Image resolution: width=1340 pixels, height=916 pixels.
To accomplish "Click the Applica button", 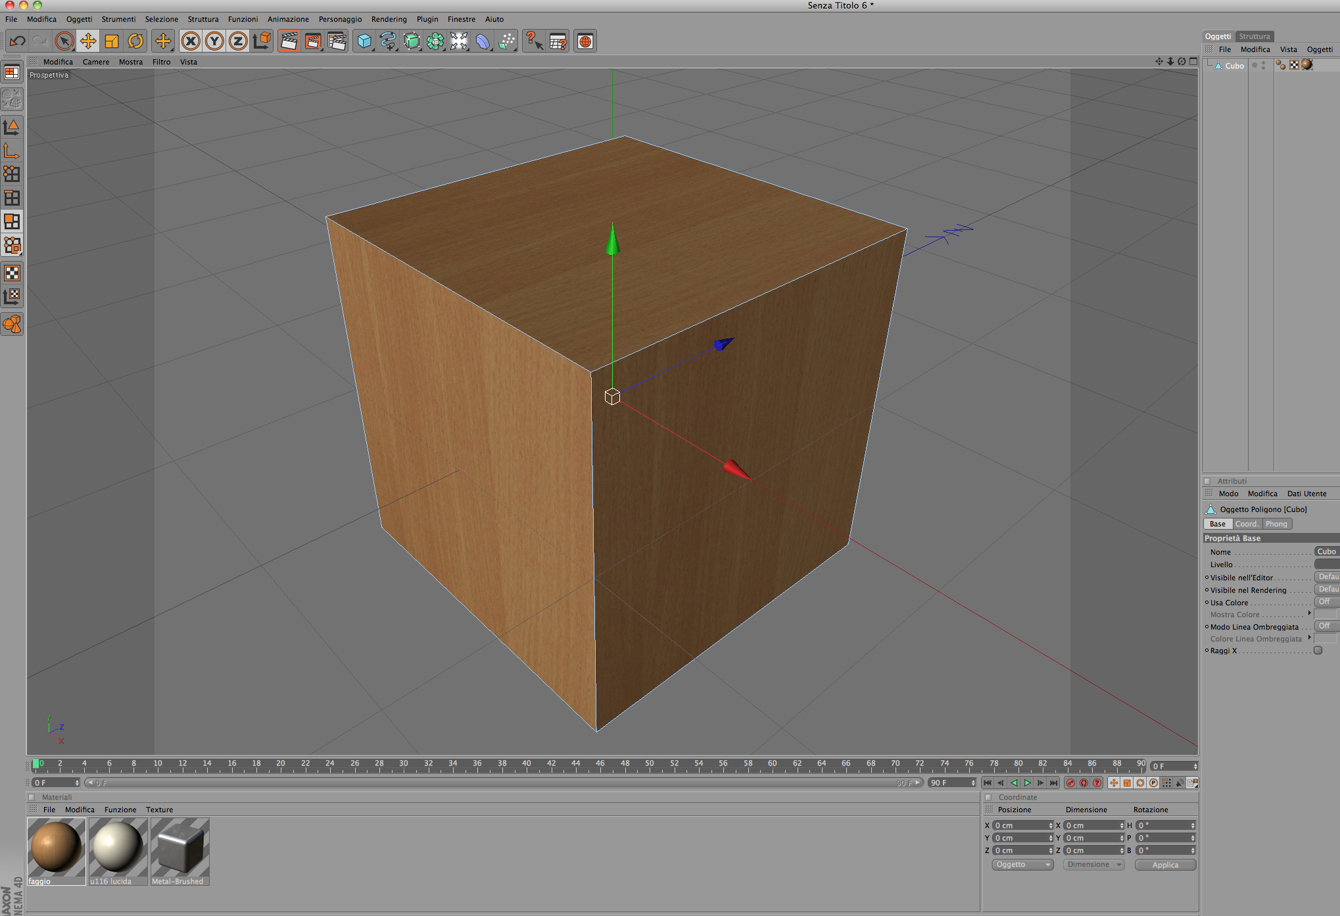I will 1164,865.
